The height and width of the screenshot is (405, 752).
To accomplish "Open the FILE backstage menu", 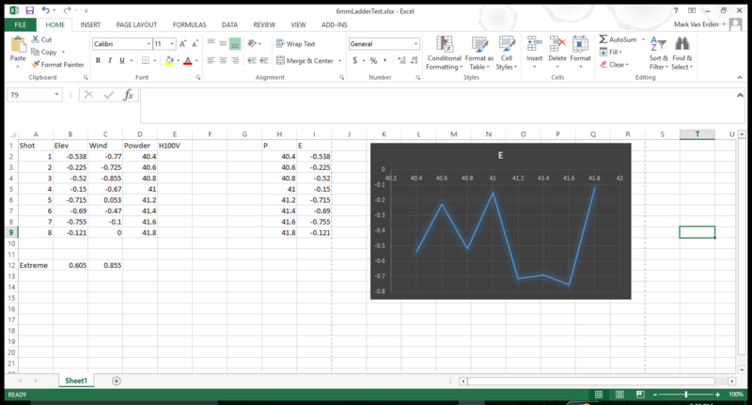I will pos(20,24).
